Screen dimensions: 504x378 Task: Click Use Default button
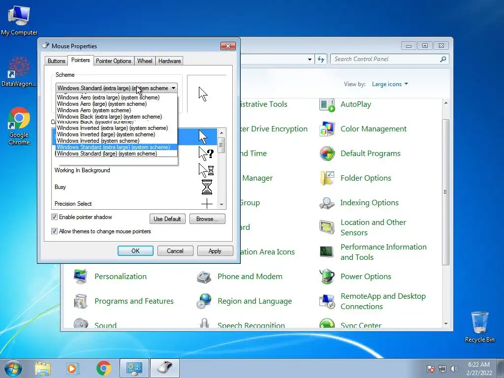167,219
